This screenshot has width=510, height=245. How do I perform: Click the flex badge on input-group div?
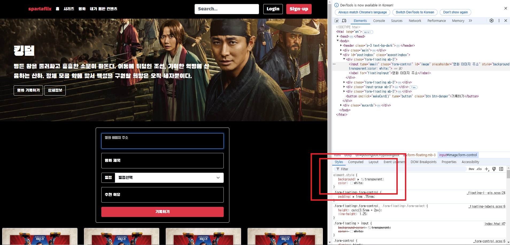(x=413, y=87)
